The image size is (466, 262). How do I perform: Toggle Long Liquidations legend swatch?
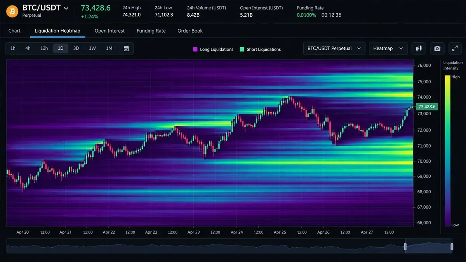195,50
